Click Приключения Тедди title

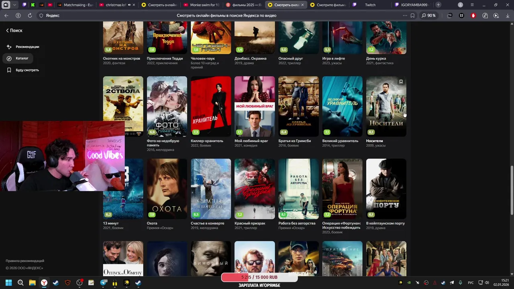point(165,59)
